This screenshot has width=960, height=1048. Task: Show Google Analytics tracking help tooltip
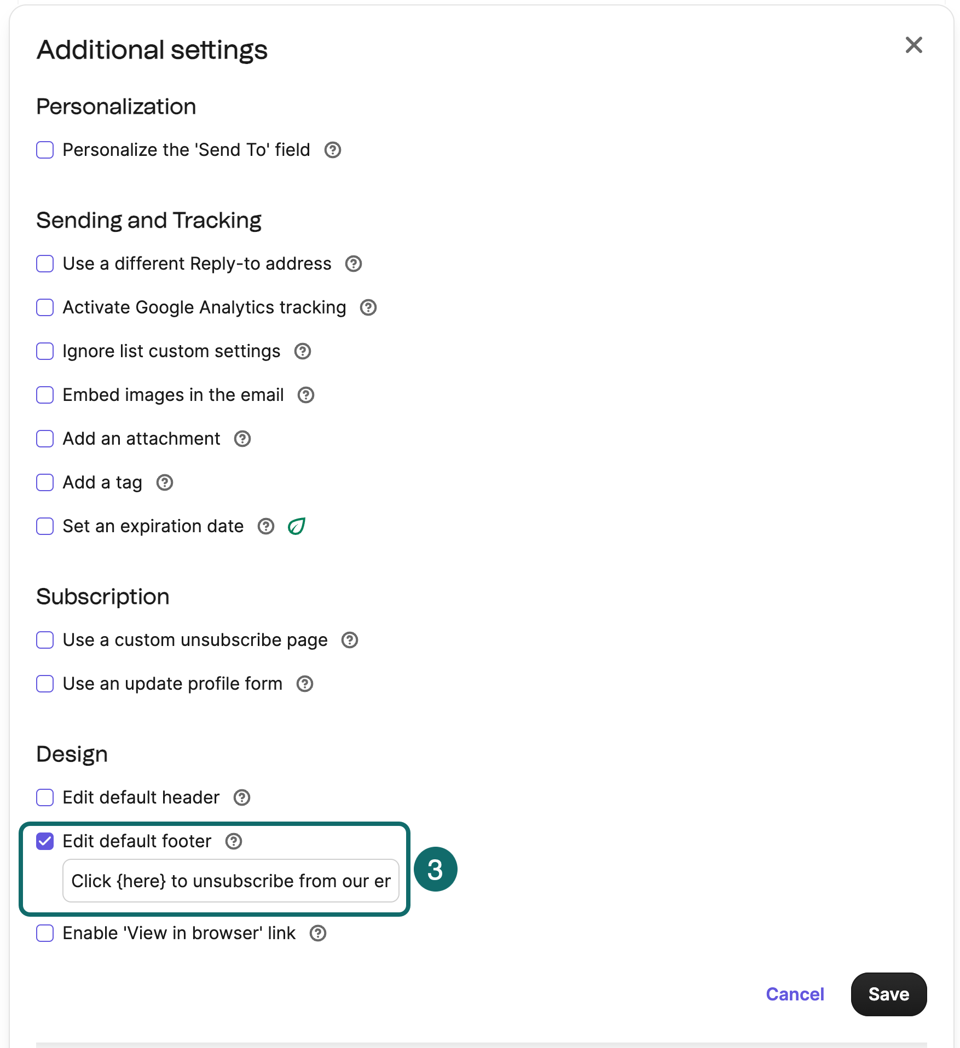point(368,307)
